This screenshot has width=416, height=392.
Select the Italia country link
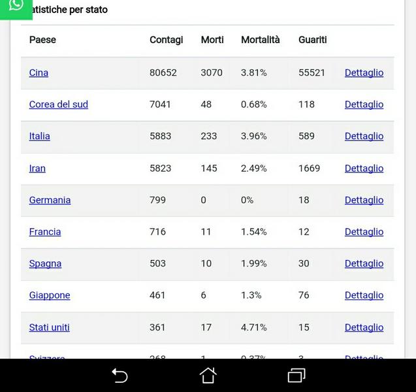pos(39,136)
